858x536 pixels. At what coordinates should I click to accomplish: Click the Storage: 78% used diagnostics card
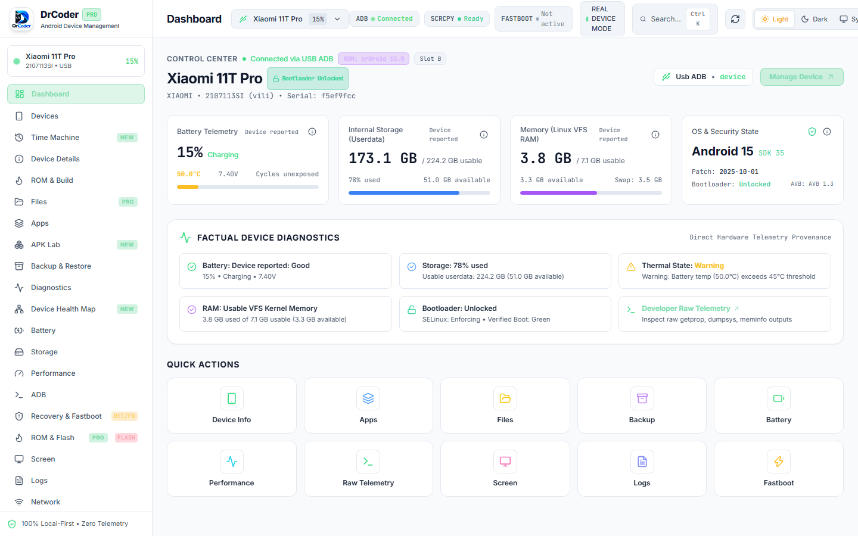(x=505, y=271)
